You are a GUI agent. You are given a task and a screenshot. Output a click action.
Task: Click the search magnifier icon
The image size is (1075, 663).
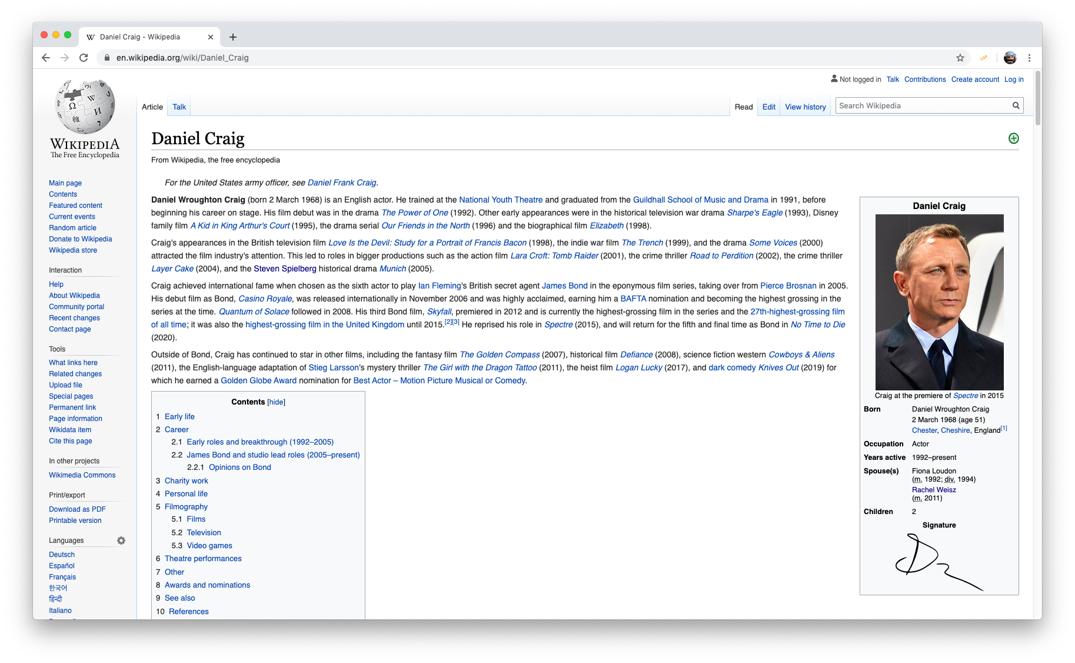point(1016,106)
